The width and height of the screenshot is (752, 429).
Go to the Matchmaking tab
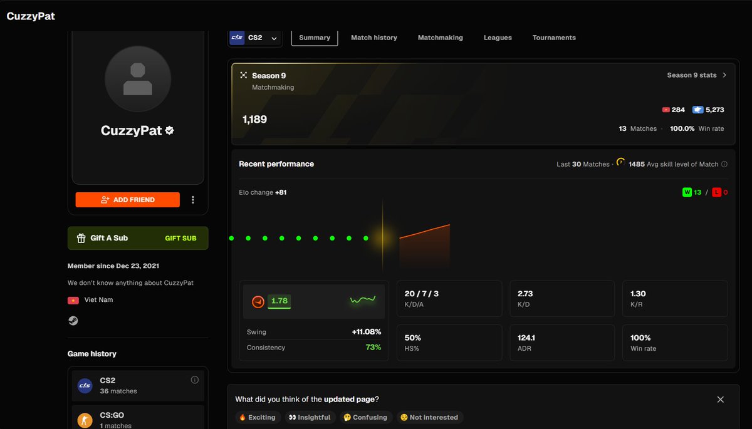pyautogui.click(x=441, y=38)
